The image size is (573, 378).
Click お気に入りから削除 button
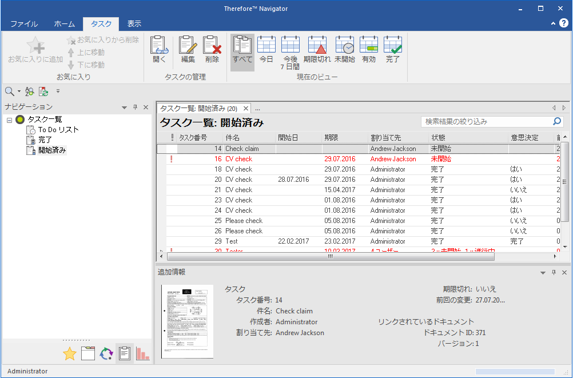103,40
